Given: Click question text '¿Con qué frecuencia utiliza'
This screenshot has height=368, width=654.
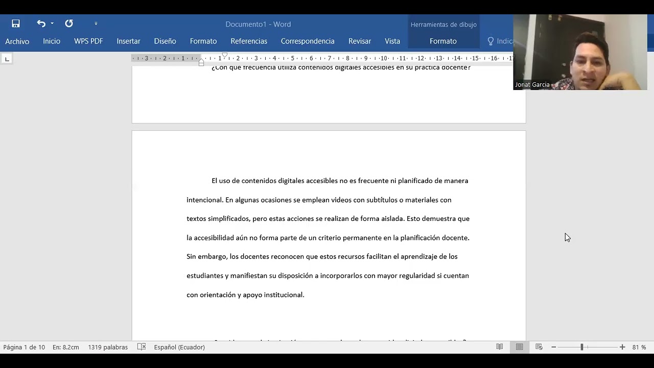Looking at the screenshot, I should point(341,67).
